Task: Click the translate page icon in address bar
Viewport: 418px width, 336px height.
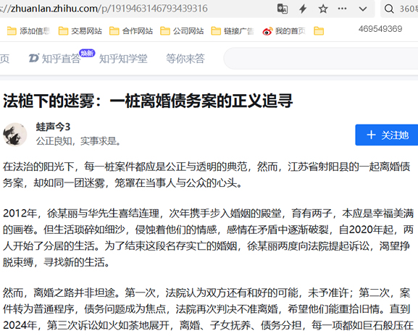Action: coord(283,9)
